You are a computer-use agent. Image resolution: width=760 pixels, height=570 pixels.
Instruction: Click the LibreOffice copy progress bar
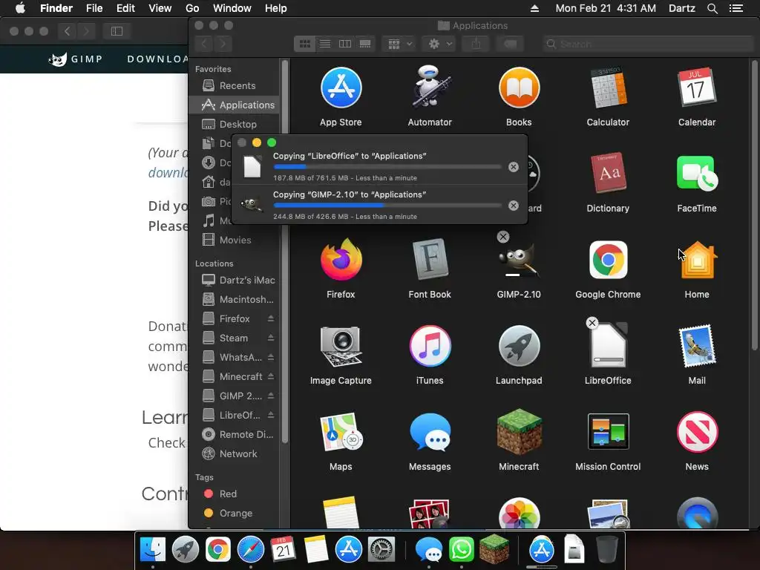(x=387, y=167)
